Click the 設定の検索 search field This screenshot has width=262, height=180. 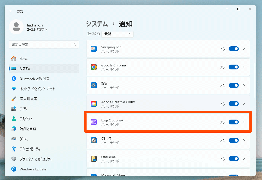pyautogui.click(x=41, y=44)
